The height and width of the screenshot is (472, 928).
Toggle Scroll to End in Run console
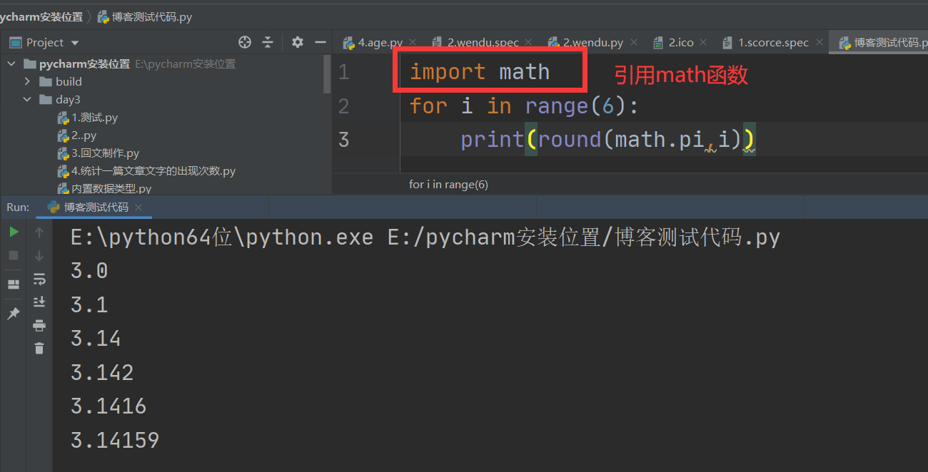(39, 302)
